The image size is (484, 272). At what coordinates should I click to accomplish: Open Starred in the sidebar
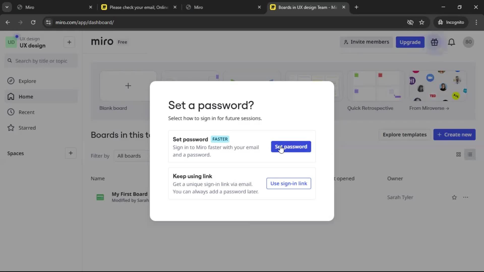[x=41, y=128]
